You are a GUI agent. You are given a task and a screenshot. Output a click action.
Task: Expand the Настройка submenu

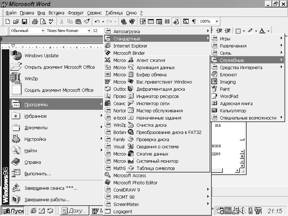[56, 139]
